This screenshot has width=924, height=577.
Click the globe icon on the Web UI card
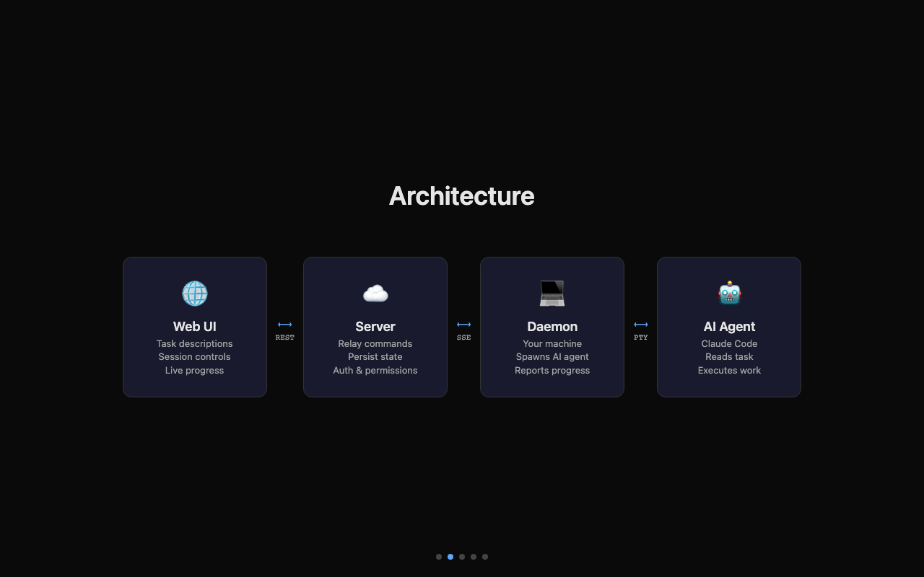(195, 293)
